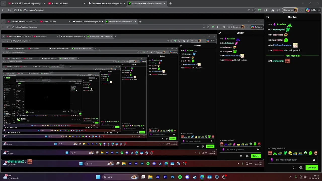
Task: Open xbyleague's profile in the chat
Action: tap(279, 30)
